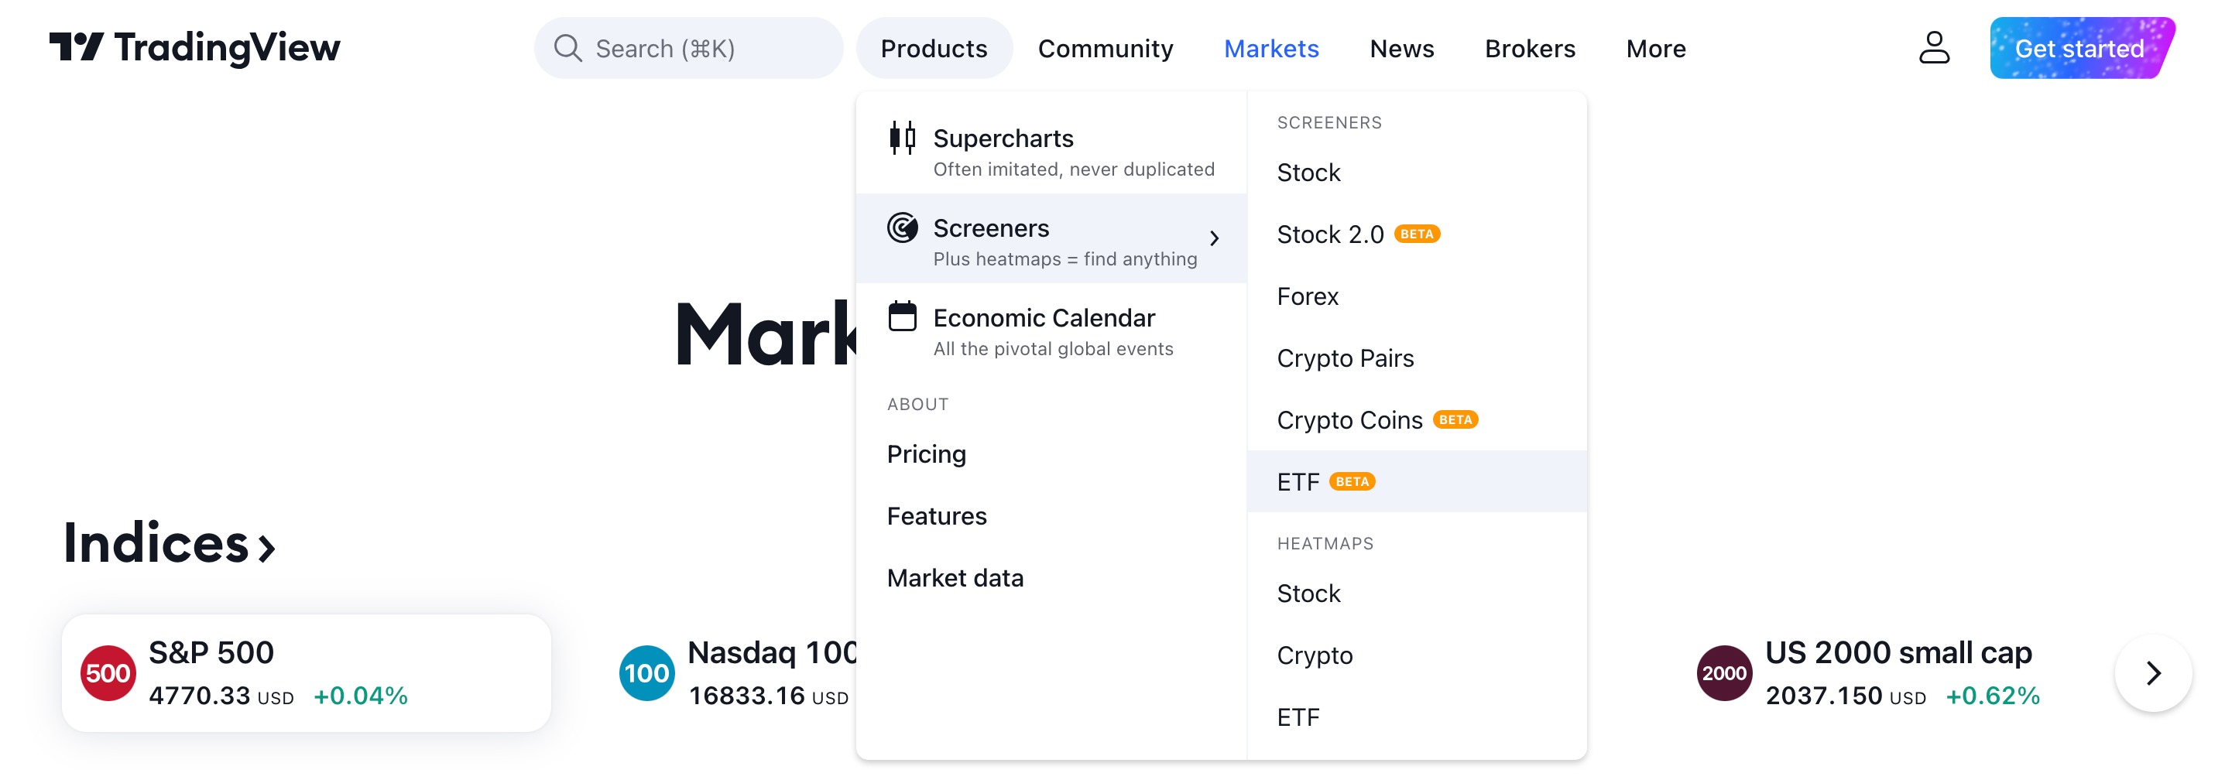Open the Markets menu
This screenshot has height=780, width=2225.
click(1270, 49)
